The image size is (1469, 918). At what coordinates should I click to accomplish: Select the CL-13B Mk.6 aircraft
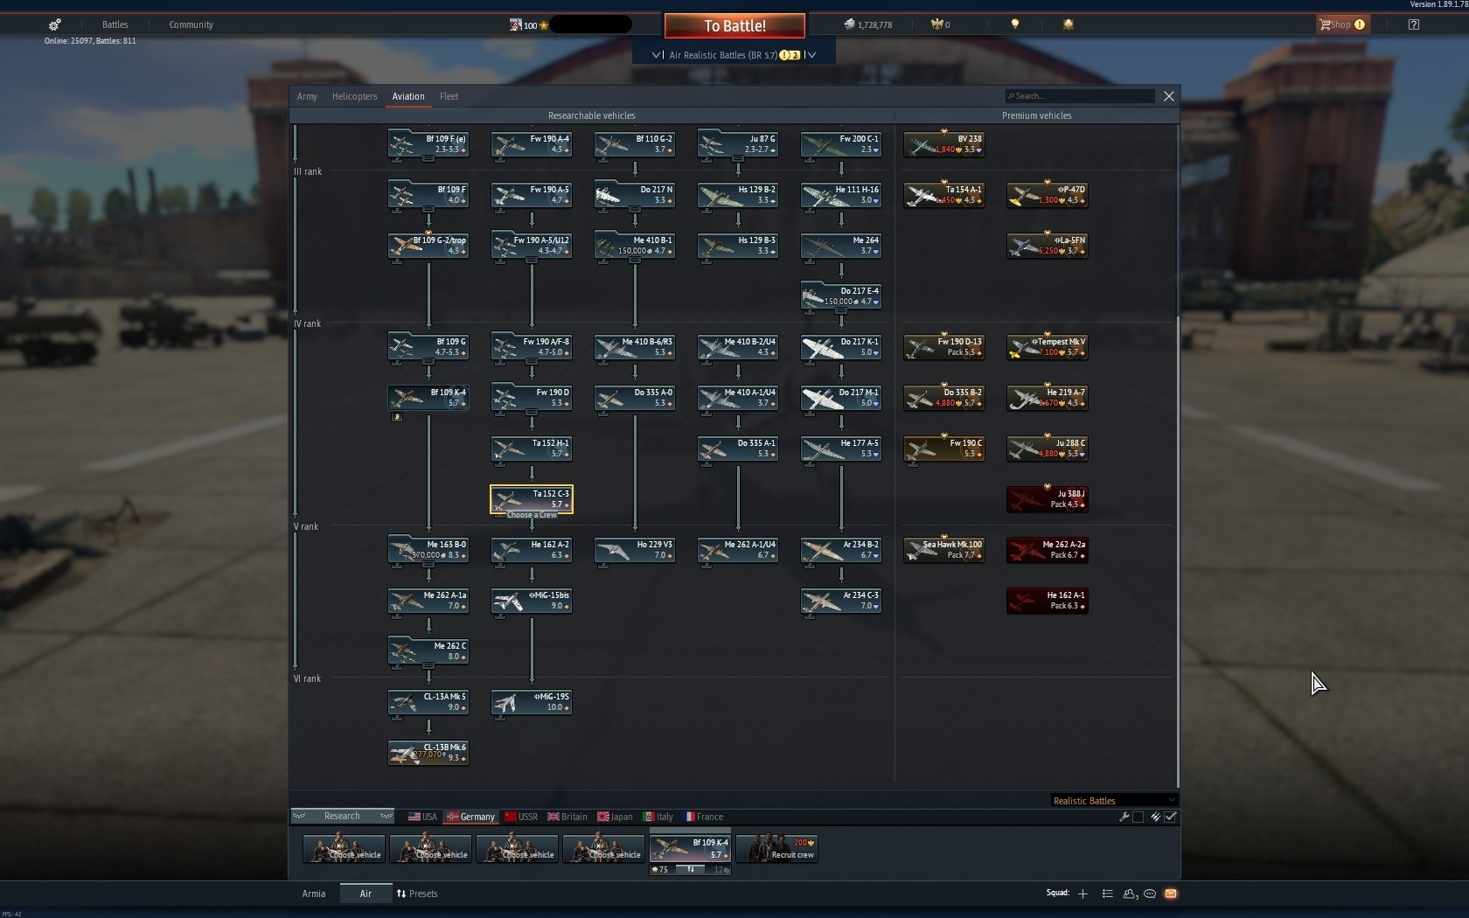click(x=428, y=753)
